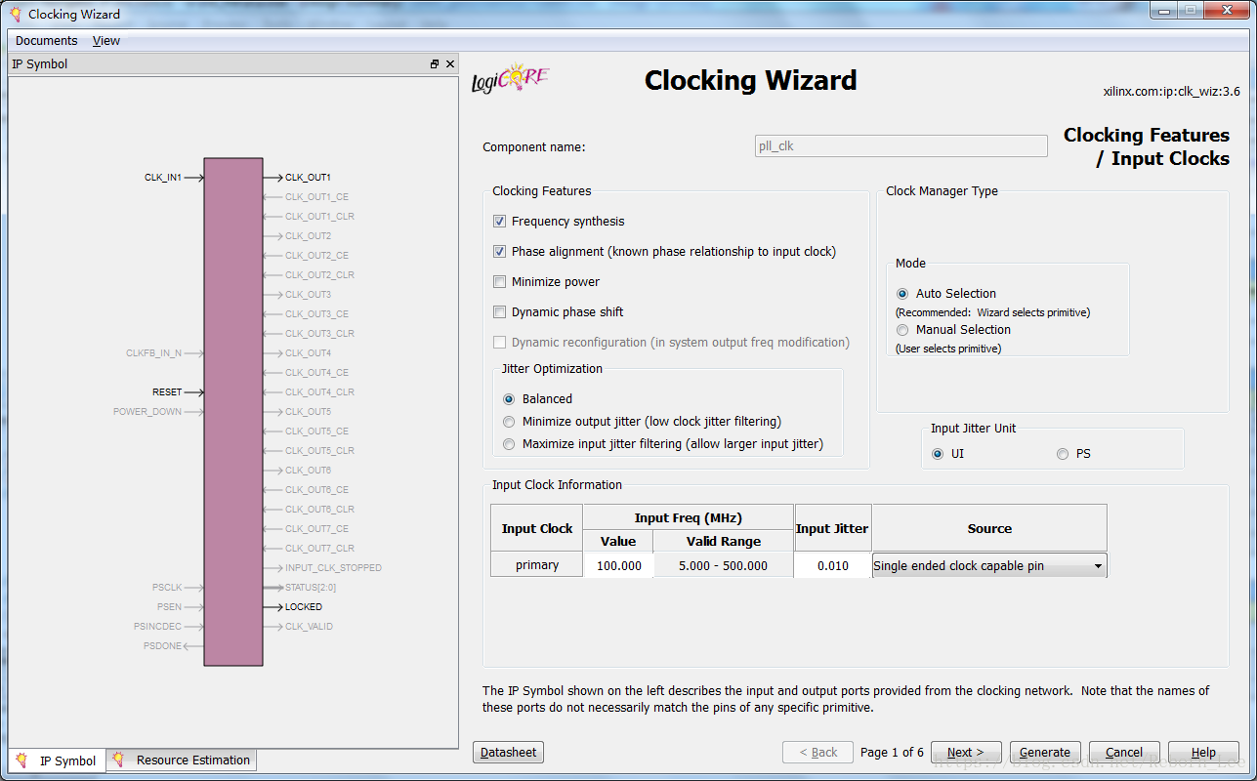The width and height of the screenshot is (1257, 781).
Task: Click the CLK_OUT1 port label
Action: coord(308,178)
